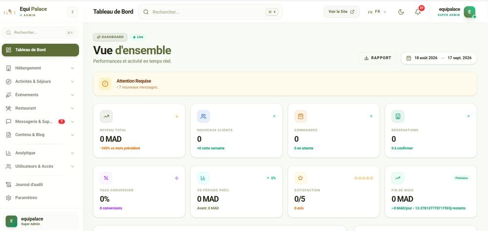Click the Restaurant utensils icon
488x231 pixels.
coord(9,108)
